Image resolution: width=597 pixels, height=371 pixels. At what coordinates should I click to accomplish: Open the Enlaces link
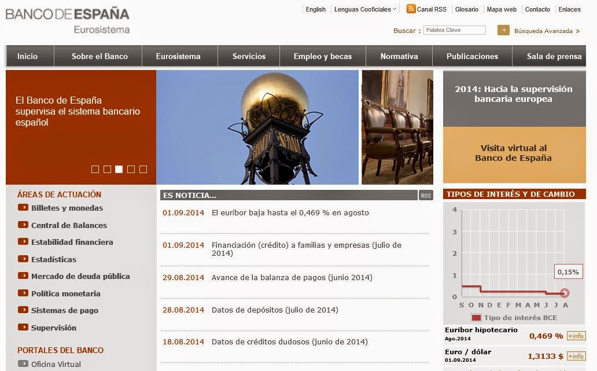570,9
